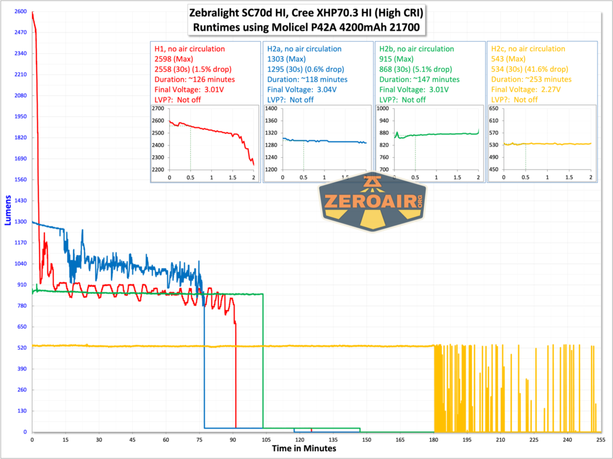Click the 105 tick on the time axis
The height and width of the screenshot is (459, 613).
(x=266, y=440)
